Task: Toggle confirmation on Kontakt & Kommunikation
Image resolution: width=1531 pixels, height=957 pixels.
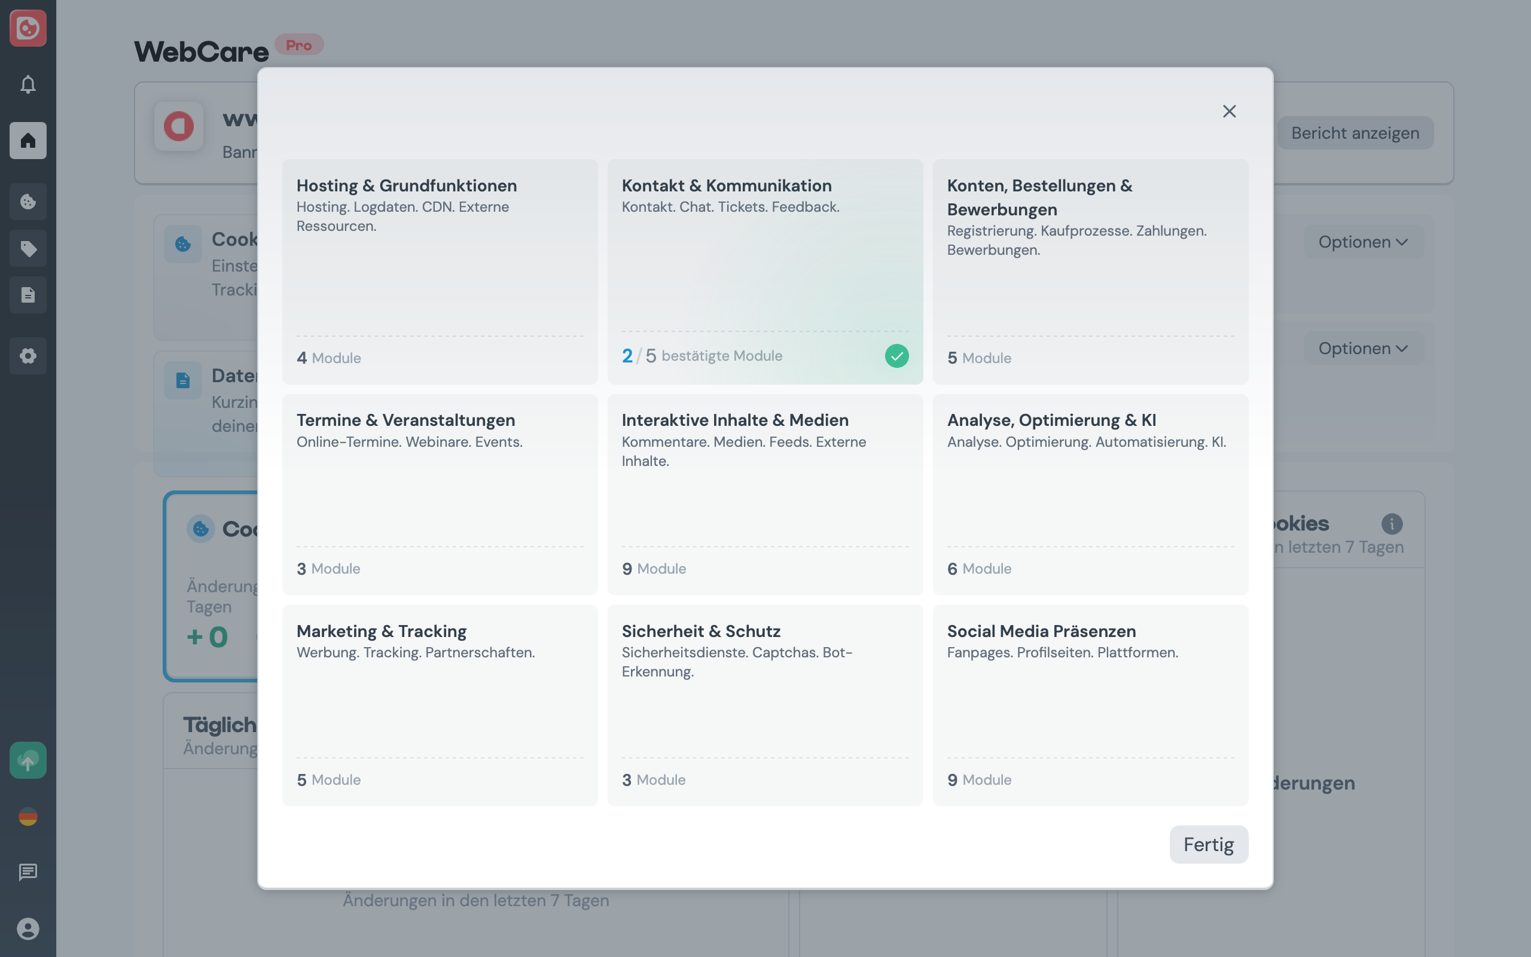Action: (897, 356)
